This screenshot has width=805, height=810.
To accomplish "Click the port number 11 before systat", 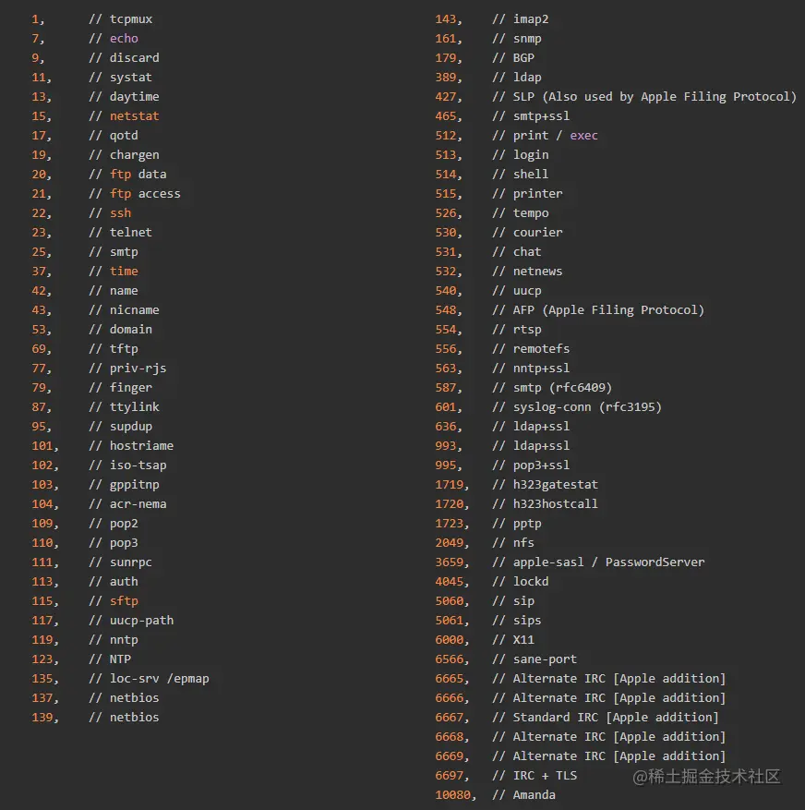I will click(x=39, y=78).
